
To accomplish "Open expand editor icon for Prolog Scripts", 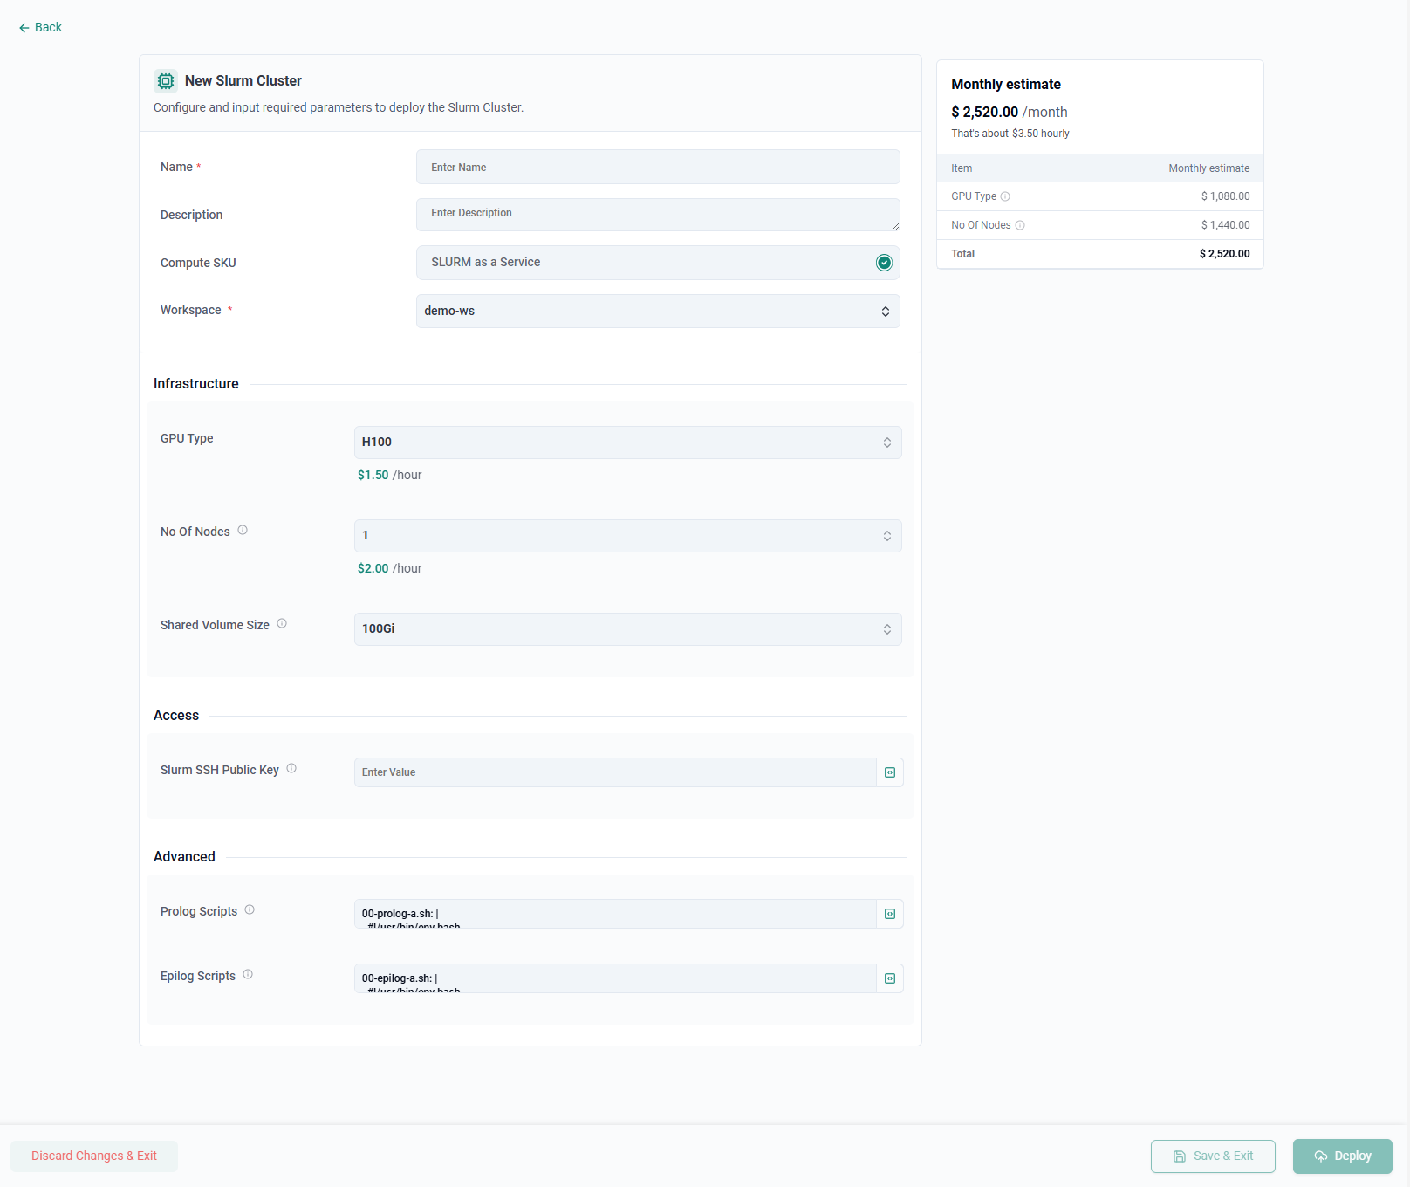I will coord(890,914).
